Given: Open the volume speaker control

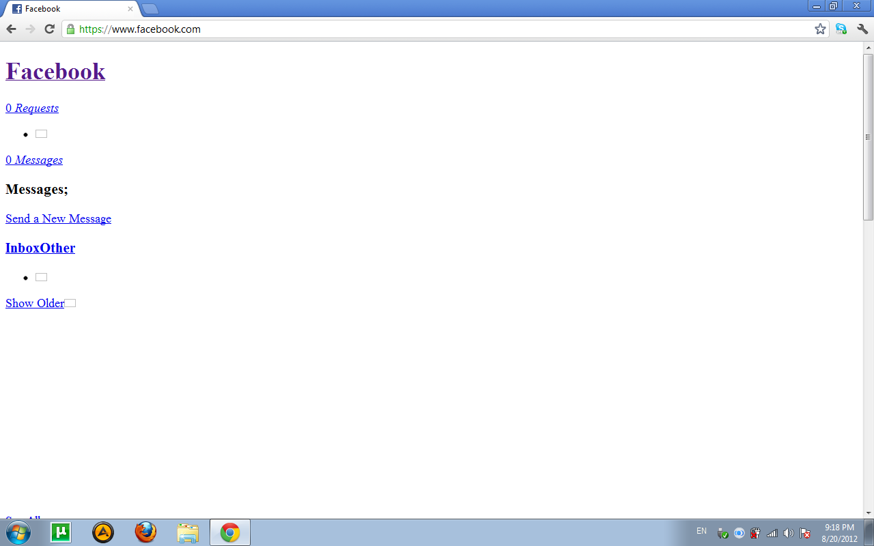Looking at the screenshot, I should click(789, 533).
